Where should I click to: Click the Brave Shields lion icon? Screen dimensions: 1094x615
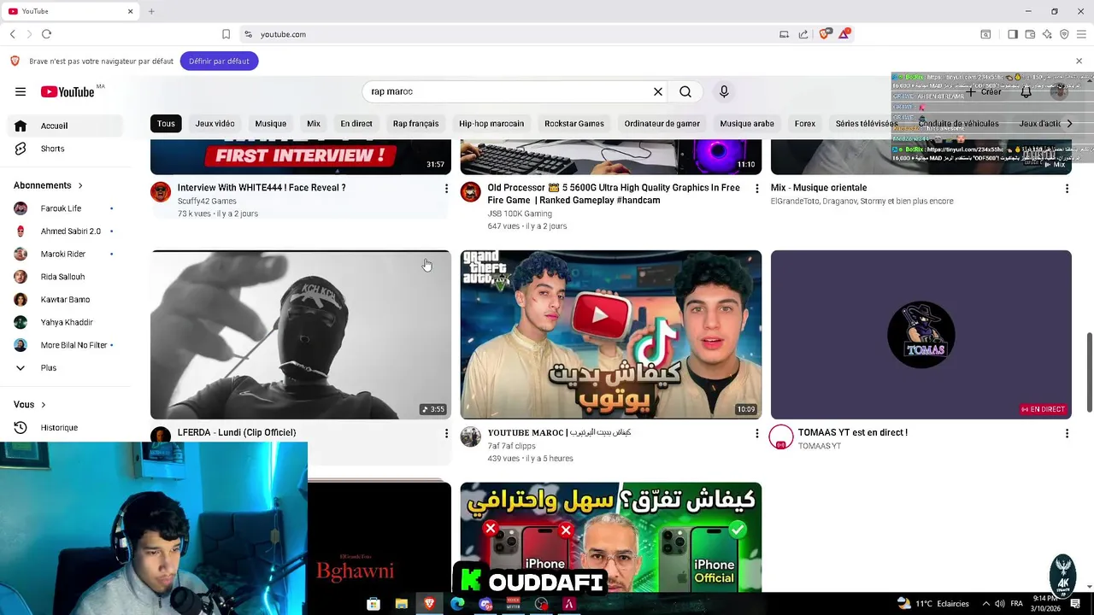click(825, 34)
